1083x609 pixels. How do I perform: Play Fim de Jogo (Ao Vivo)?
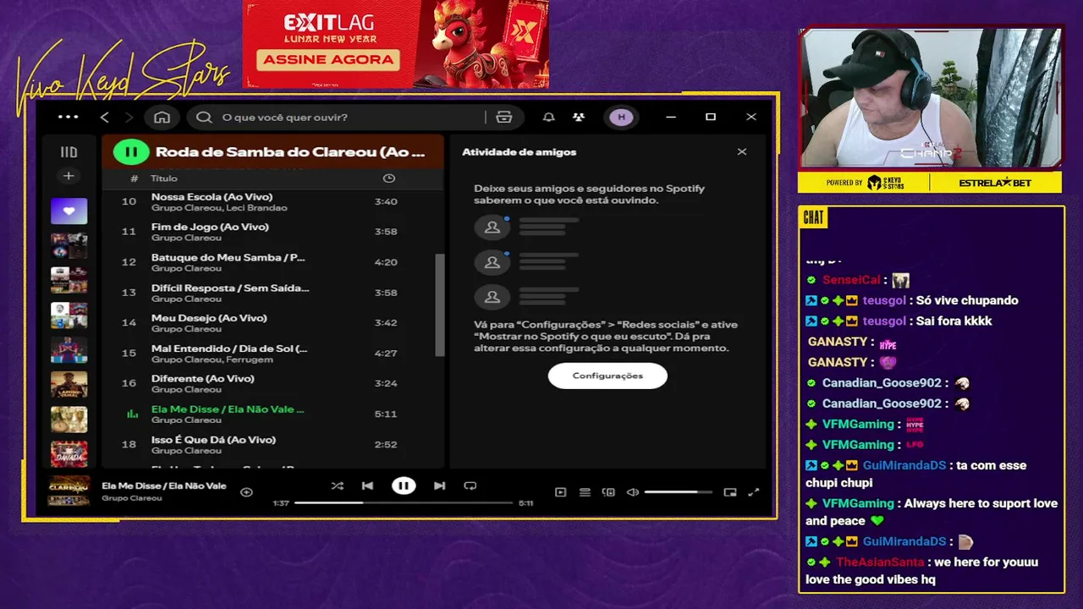coord(272,232)
